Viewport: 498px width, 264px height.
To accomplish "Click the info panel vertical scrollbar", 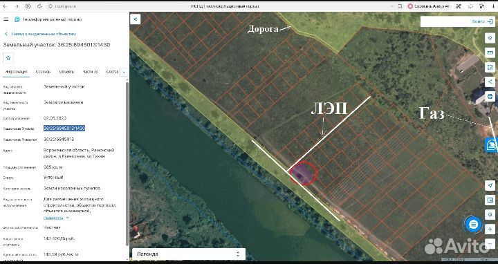I will 127,163.
